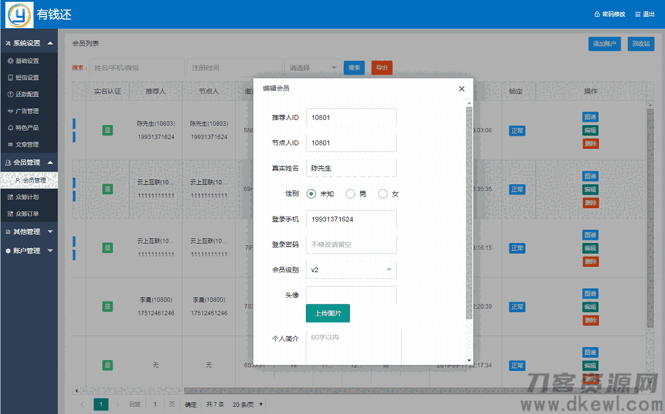The width and height of the screenshot is (665, 414).
Task: Open 众筹计划 menu item
Action: coord(27,197)
